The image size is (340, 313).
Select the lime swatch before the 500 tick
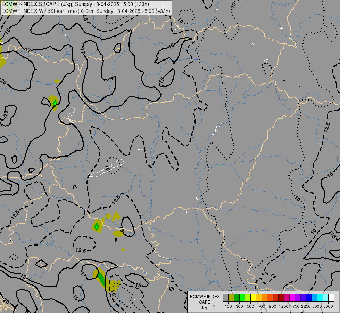tap(248, 297)
